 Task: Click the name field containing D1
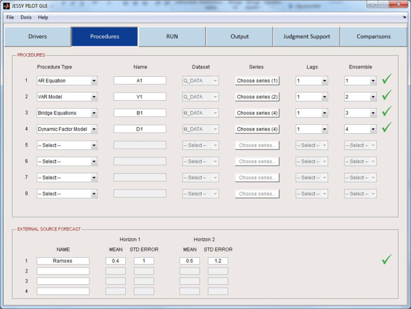click(140, 129)
